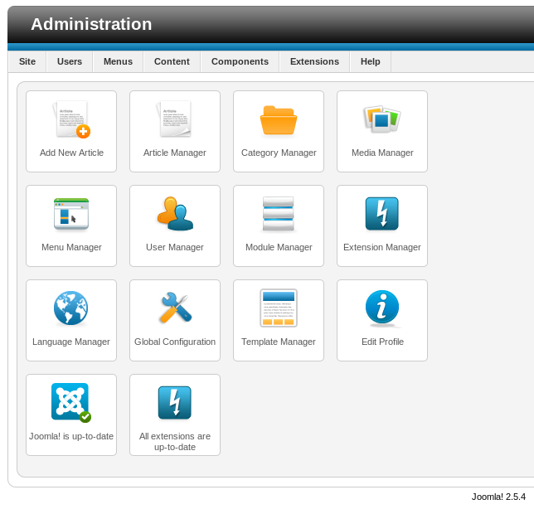This screenshot has height=514, width=534.
Task: Expand the Users menu
Action: pos(70,61)
